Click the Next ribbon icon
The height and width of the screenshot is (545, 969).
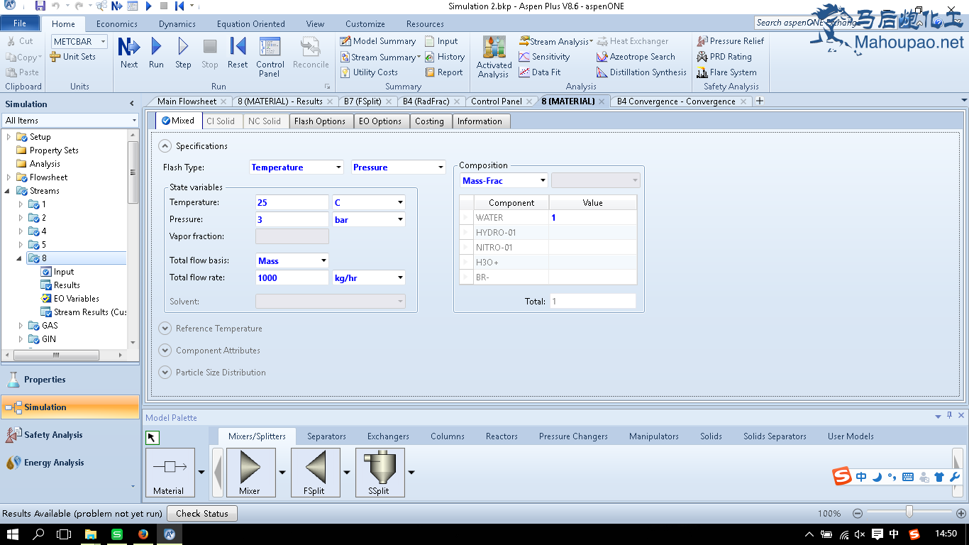coord(129,53)
